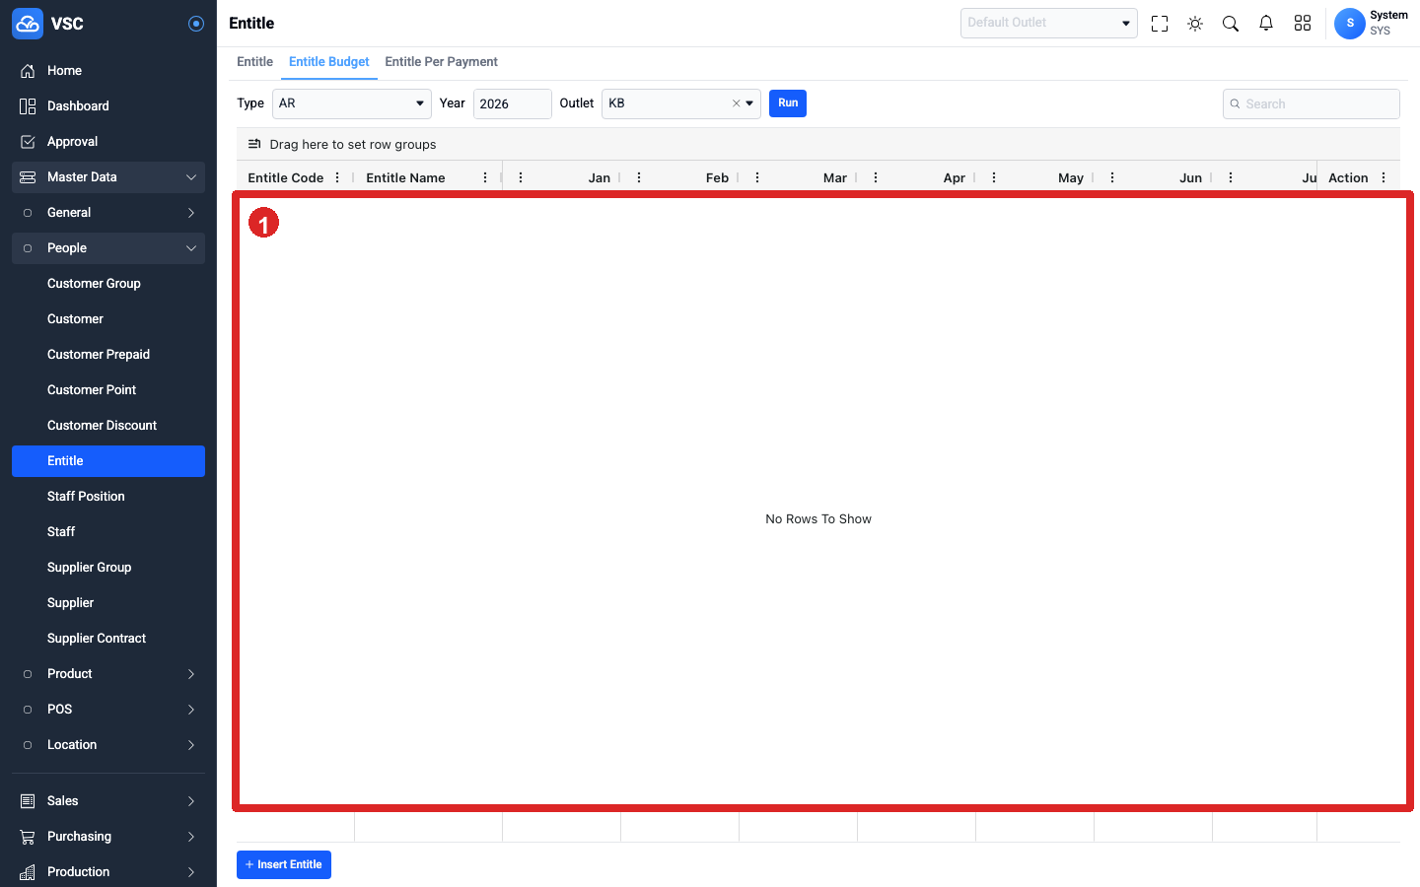
Task: Click the Insert Entitle button
Action: point(284,864)
